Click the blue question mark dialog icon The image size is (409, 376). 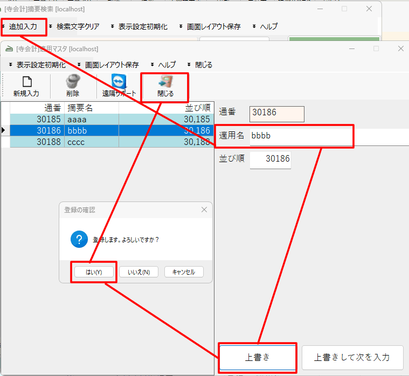pyautogui.click(x=79, y=240)
